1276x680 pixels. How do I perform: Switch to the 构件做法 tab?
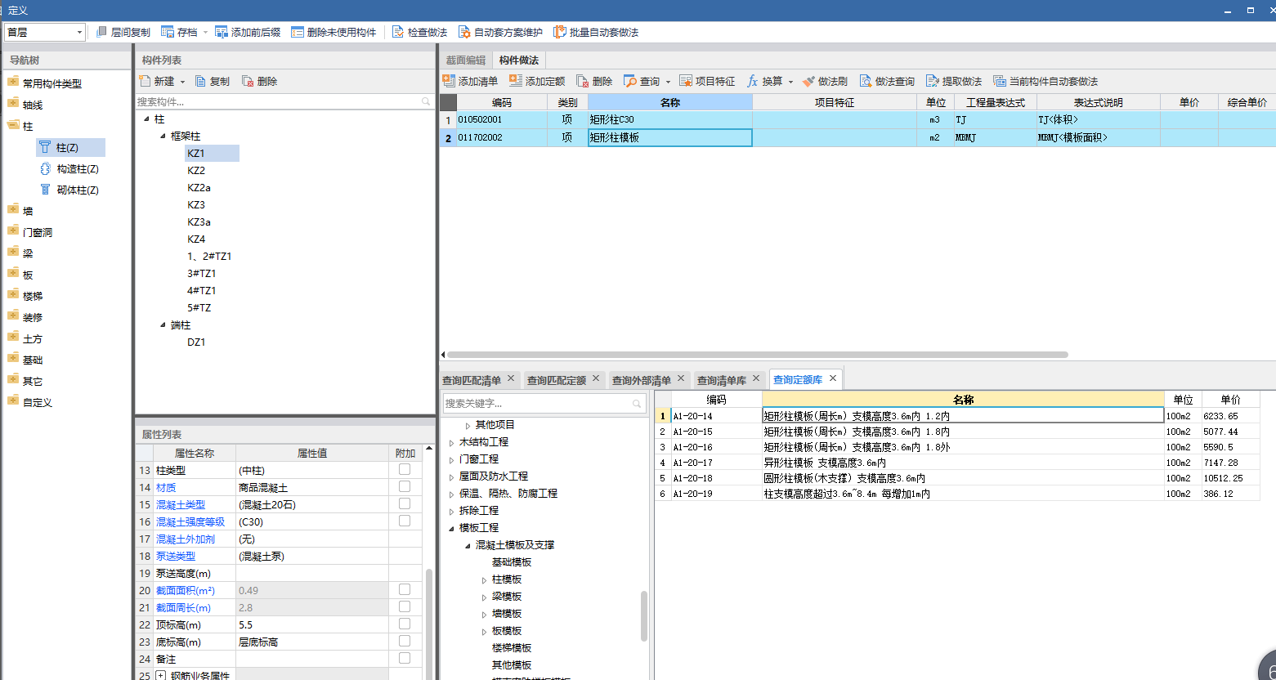click(518, 60)
